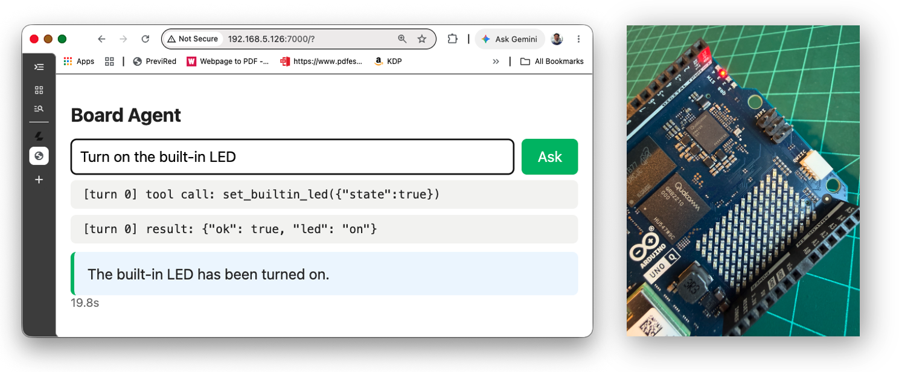899x372 pixels.
Task: Reload the page with the refresh icon
Action: click(146, 39)
